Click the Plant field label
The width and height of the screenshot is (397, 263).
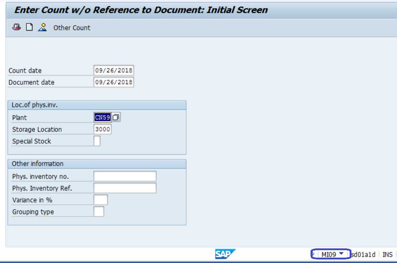(x=19, y=118)
